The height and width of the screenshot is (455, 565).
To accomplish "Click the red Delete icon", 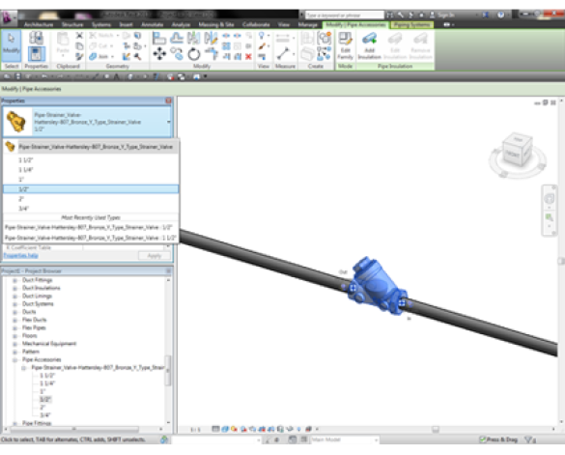I will (x=248, y=57).
